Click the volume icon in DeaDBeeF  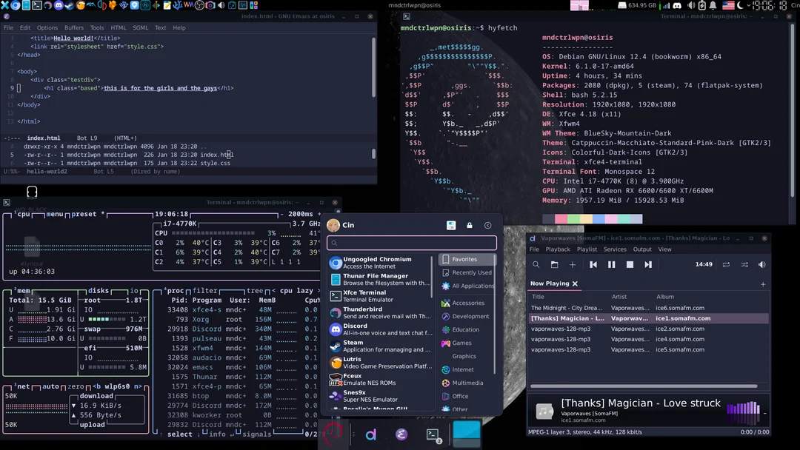click(763, 264)
